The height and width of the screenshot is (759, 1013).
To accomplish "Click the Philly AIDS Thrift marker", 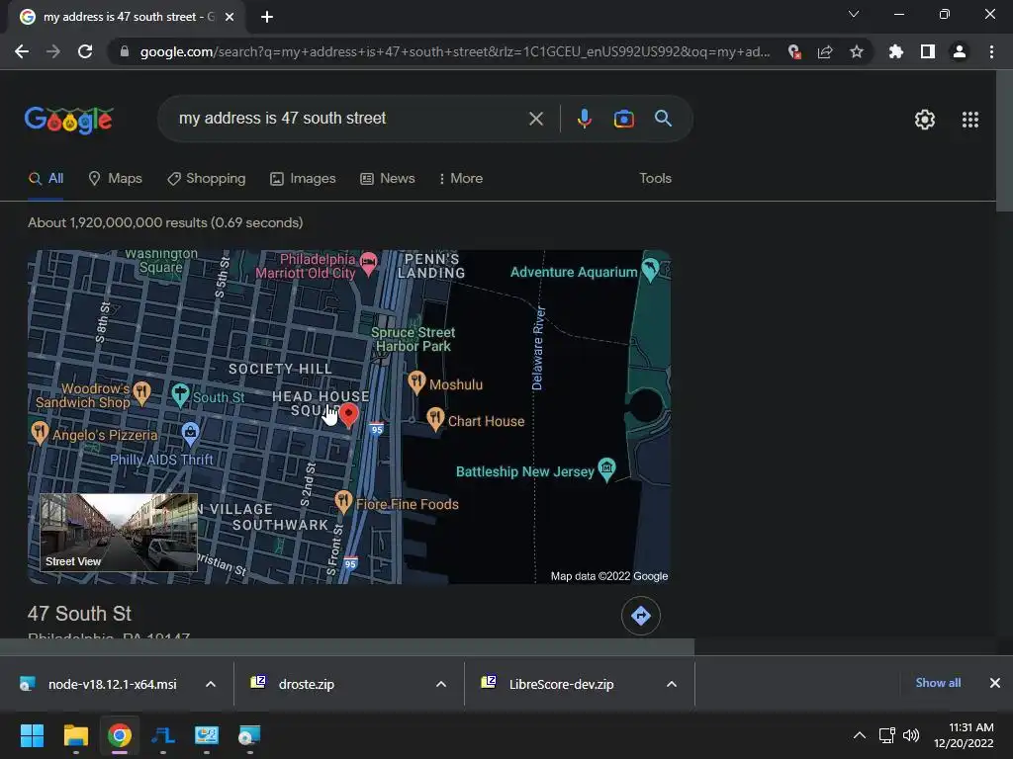I will pos(190,434).
